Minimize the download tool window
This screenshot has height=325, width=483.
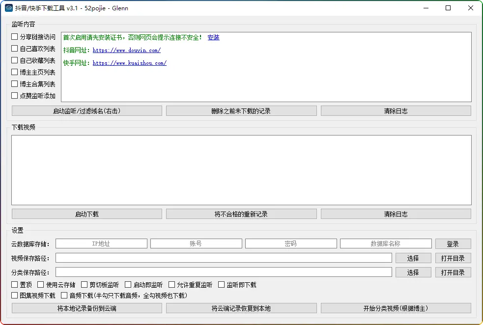[426, 8]
